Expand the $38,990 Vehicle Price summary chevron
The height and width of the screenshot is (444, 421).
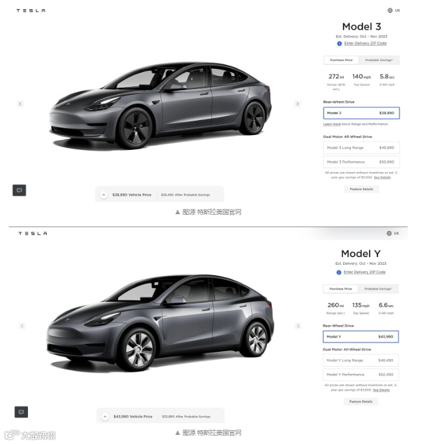coord(104,195)
